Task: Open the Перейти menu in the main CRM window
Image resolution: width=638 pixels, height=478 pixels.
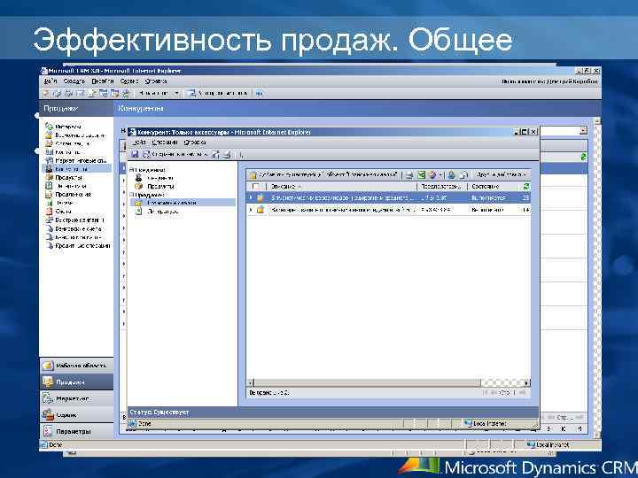Action: pos(103,81)
